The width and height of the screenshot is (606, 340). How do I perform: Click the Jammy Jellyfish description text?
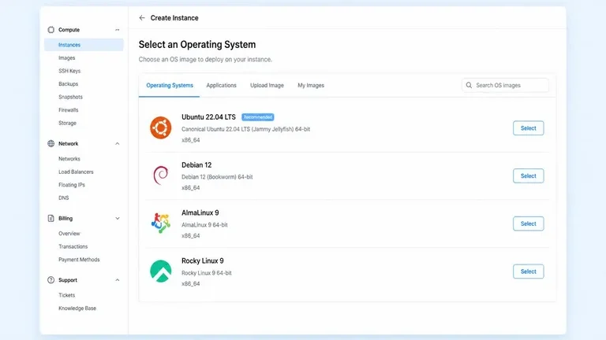click(x=246, y=129)
